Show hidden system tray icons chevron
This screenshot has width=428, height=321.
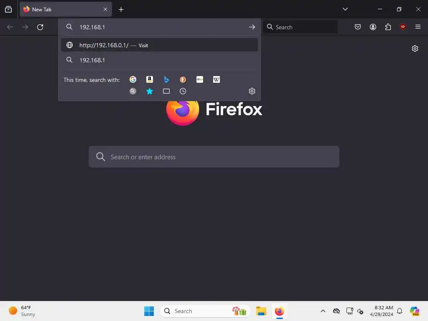323,311
